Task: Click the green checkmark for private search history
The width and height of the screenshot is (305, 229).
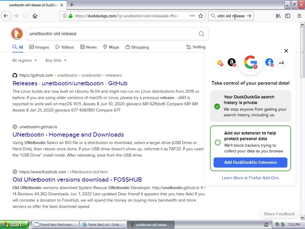Action: [x=217, y=106]
